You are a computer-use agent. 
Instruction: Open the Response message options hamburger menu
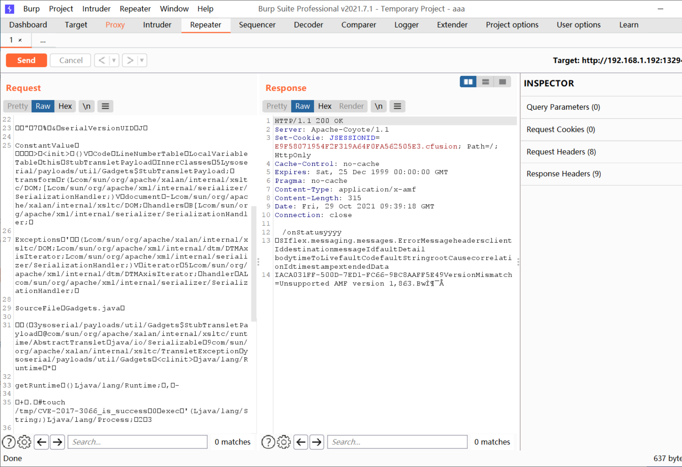point(397,106)
